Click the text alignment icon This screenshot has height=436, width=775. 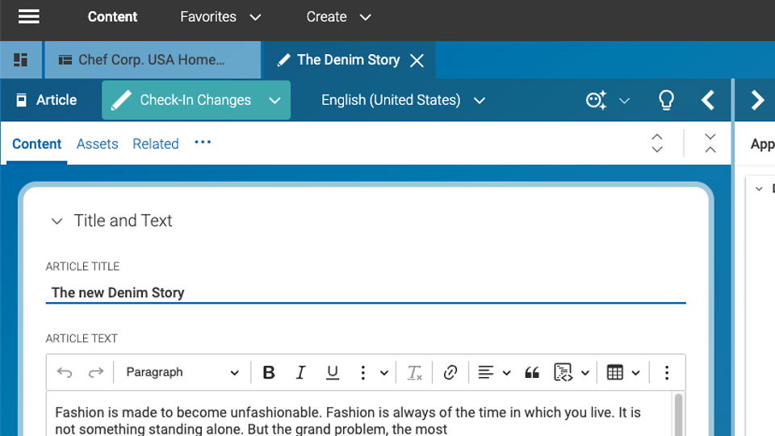point(486,372)
